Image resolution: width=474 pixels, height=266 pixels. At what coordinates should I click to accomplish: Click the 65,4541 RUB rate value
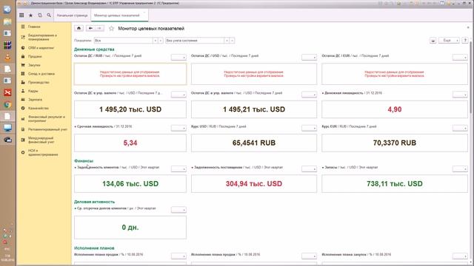pyautogui.click(x=254, y=143)
